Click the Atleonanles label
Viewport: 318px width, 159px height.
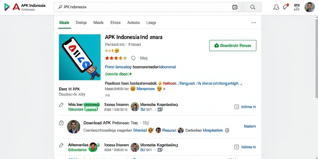pyautogui.click(x=78, y=145)
